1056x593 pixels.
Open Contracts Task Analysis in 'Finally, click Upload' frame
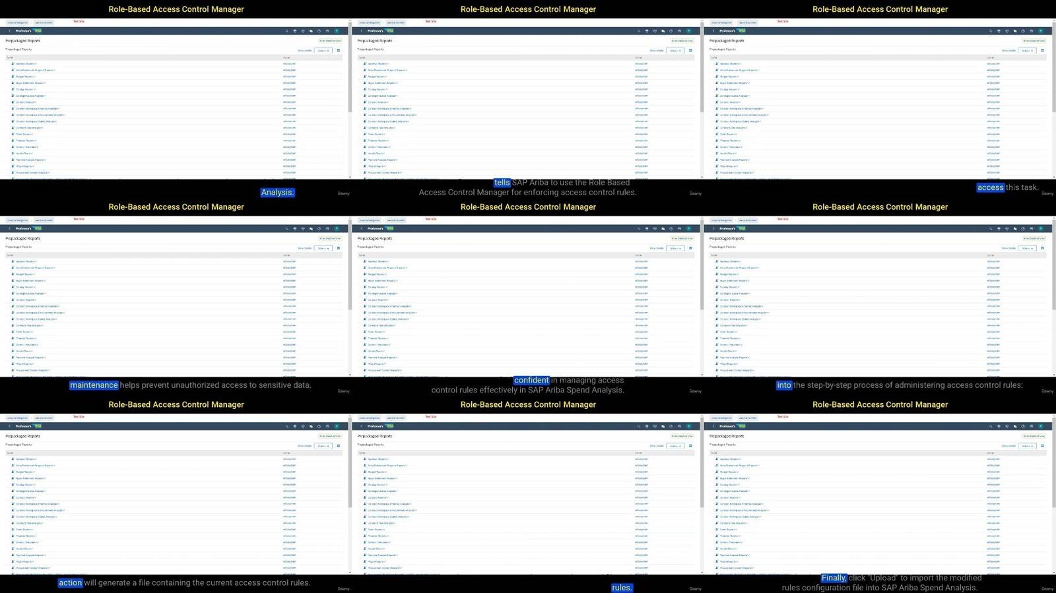click(734, 523)
